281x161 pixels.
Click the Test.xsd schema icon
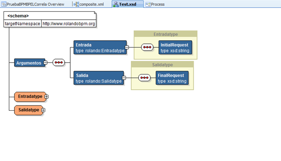click(x=116, y=4)
